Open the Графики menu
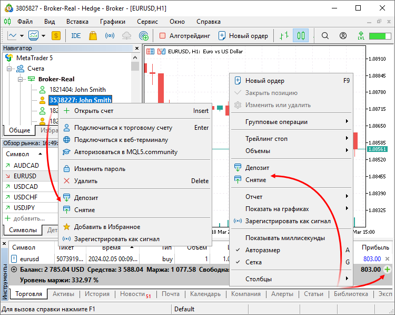The image size is (395, 315). pyautogui.click(x=113, y=22)
